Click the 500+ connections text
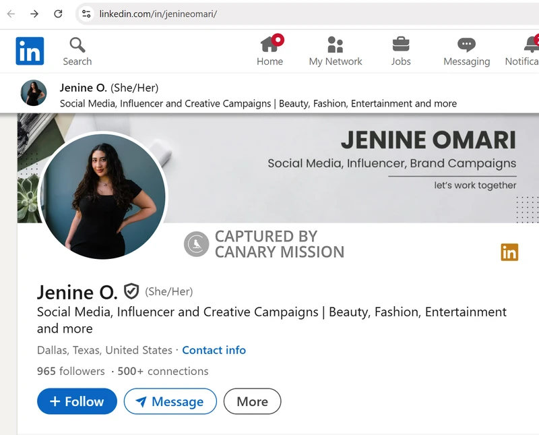Image resolution: width=539 pixels, height=435 pixels. point(163,371)
